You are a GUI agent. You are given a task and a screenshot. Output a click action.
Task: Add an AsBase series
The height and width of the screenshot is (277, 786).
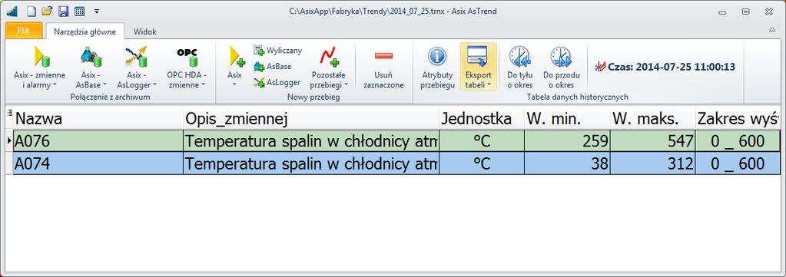pos(273,66)
